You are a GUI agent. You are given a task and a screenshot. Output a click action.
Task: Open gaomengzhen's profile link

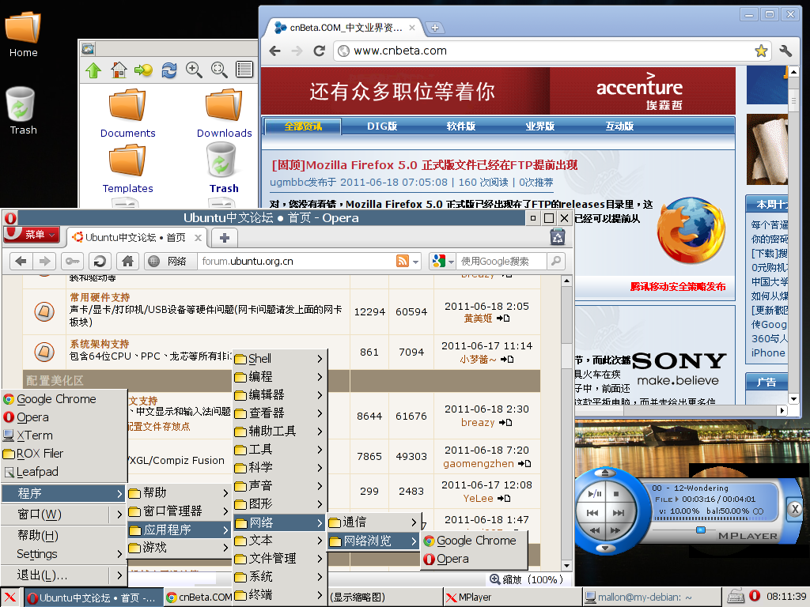479,464
